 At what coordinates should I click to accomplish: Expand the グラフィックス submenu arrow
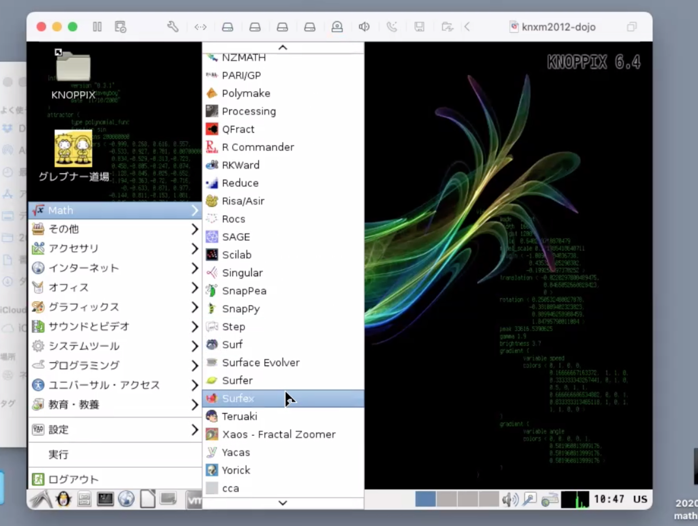pyautogui.click(x=195, y=307)
